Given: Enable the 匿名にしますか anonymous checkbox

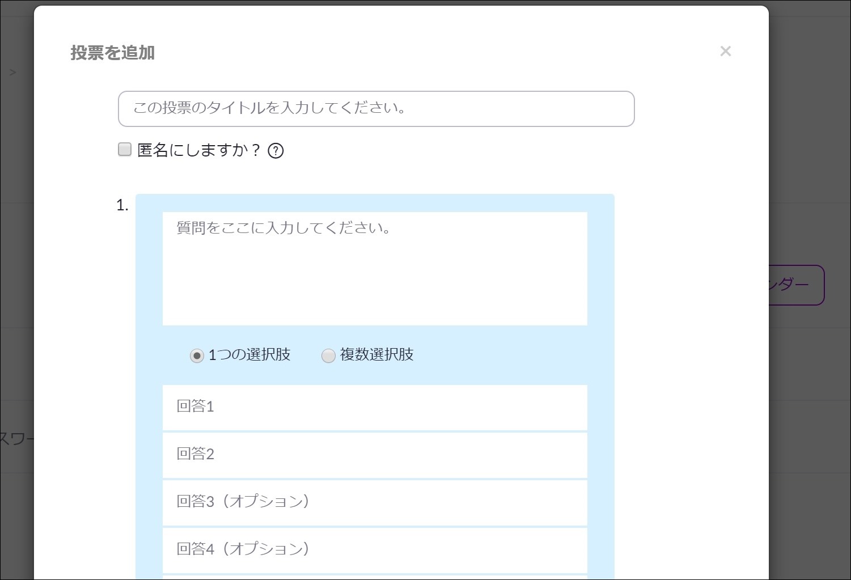Looking at the screenshot, I should pos(125,150).
